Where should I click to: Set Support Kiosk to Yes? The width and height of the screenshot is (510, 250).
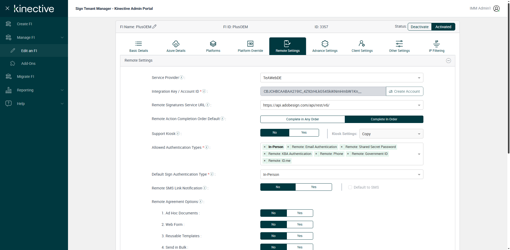pos(304,133)
